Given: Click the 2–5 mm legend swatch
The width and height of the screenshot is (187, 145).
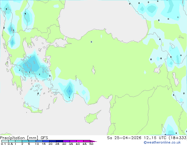Looking at the screenshot, I should click(x=25, y=141).
